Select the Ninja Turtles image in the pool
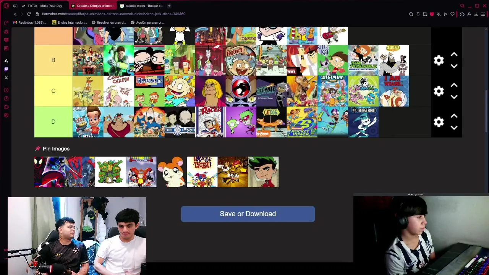 pos(110,172)
